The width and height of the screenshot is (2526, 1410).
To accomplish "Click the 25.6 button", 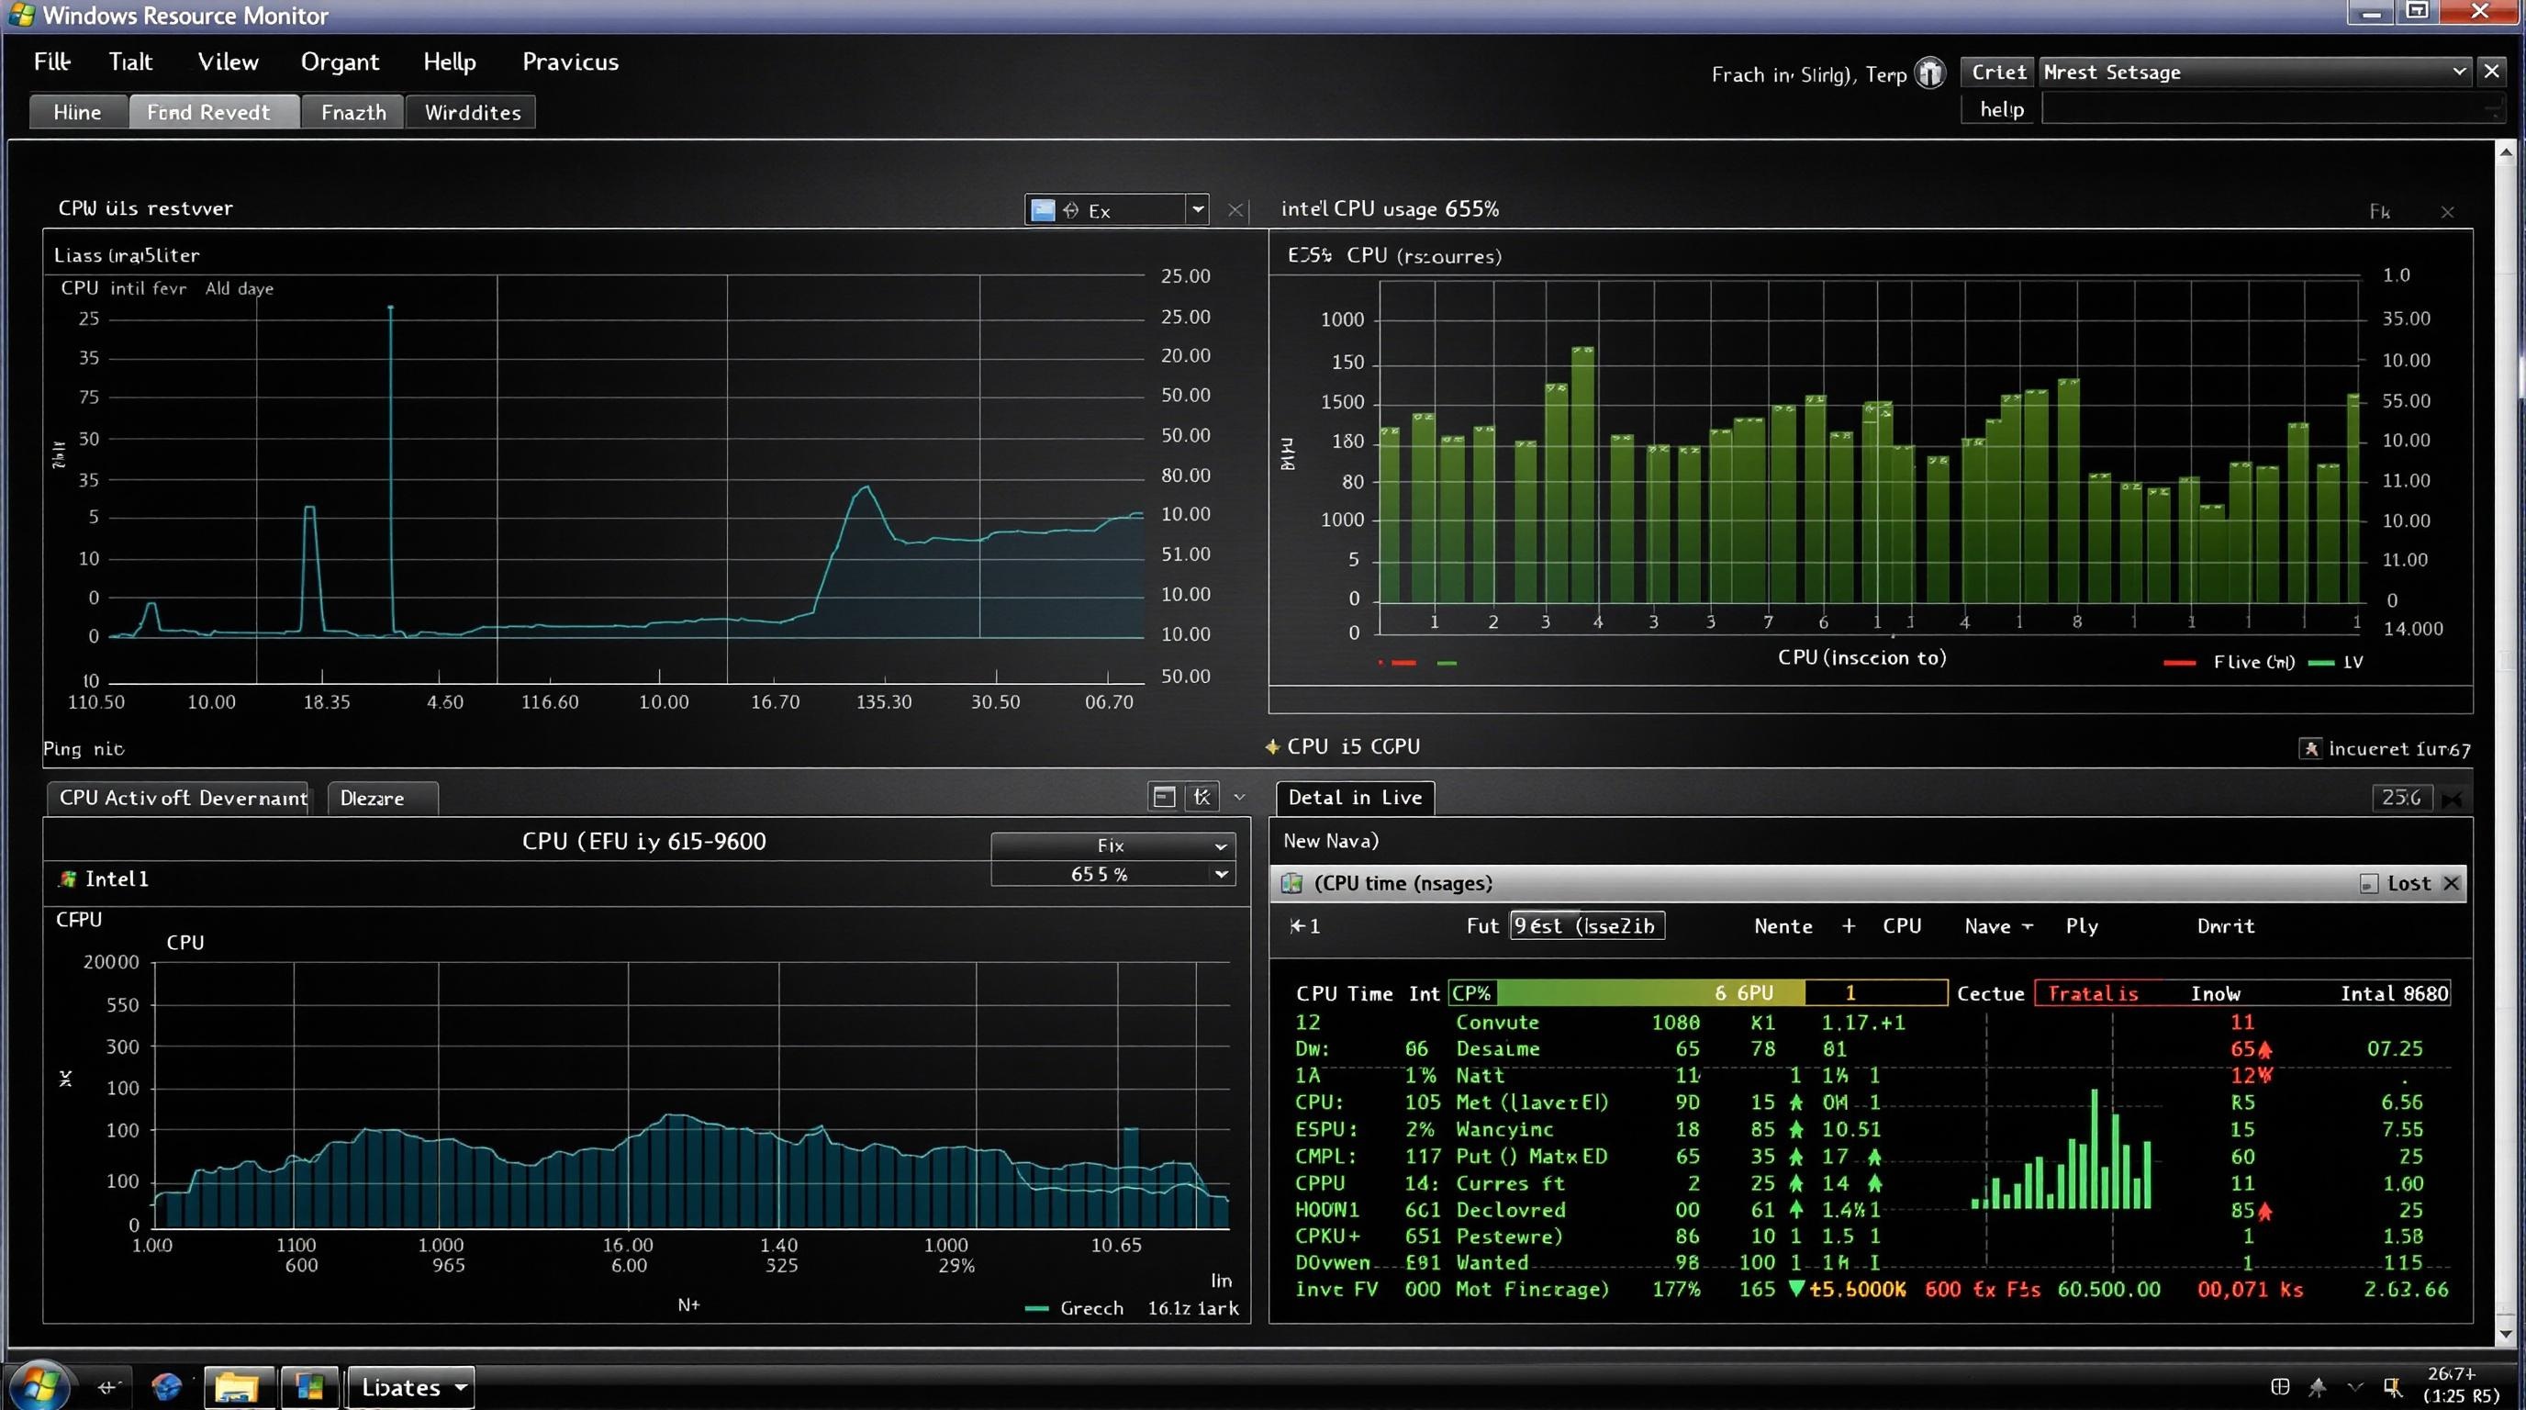I will [x=2400, y=797].
